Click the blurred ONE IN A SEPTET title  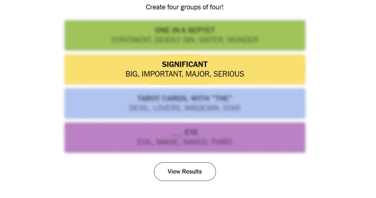coord(185,30)
